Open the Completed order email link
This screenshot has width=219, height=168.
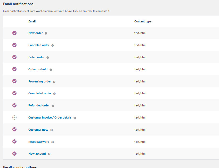40,93
